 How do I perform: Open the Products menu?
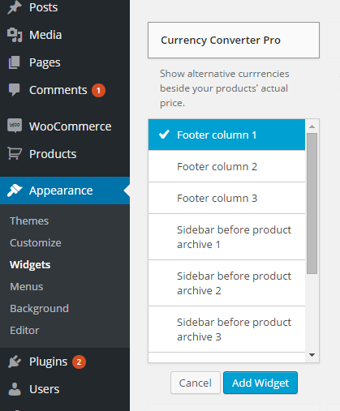(65, 154)
